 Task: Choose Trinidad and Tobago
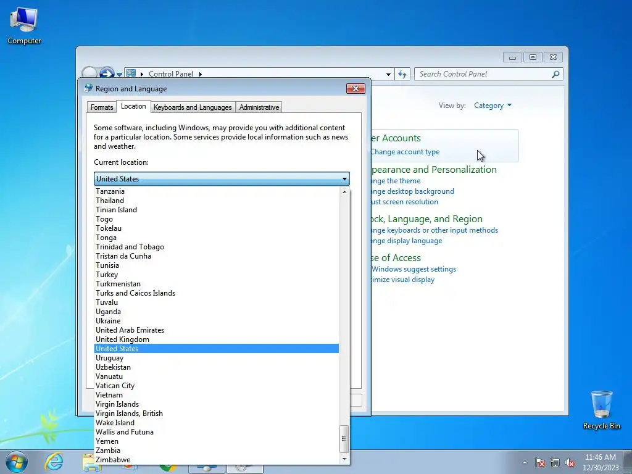point(217,247)
